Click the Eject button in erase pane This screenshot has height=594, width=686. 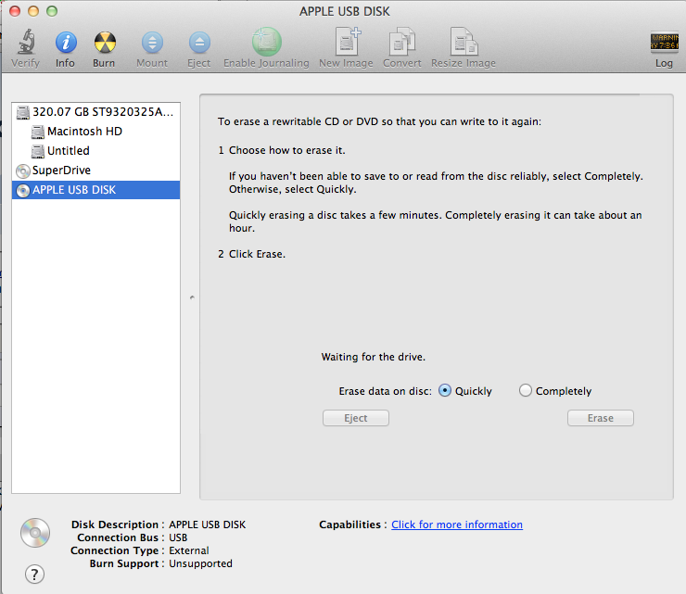(356, 418)
